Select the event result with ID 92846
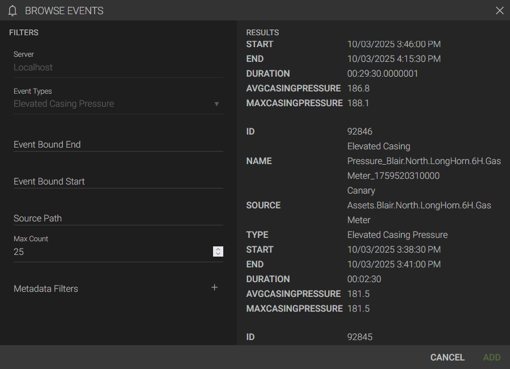 360,132
